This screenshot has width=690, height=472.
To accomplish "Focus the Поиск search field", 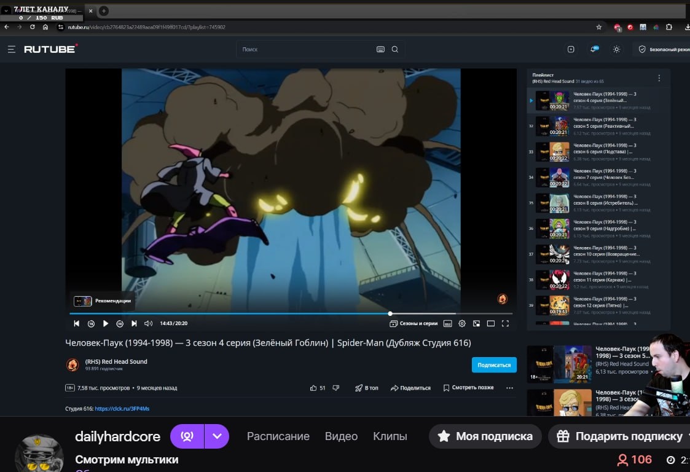I will [x=306, y=49].
